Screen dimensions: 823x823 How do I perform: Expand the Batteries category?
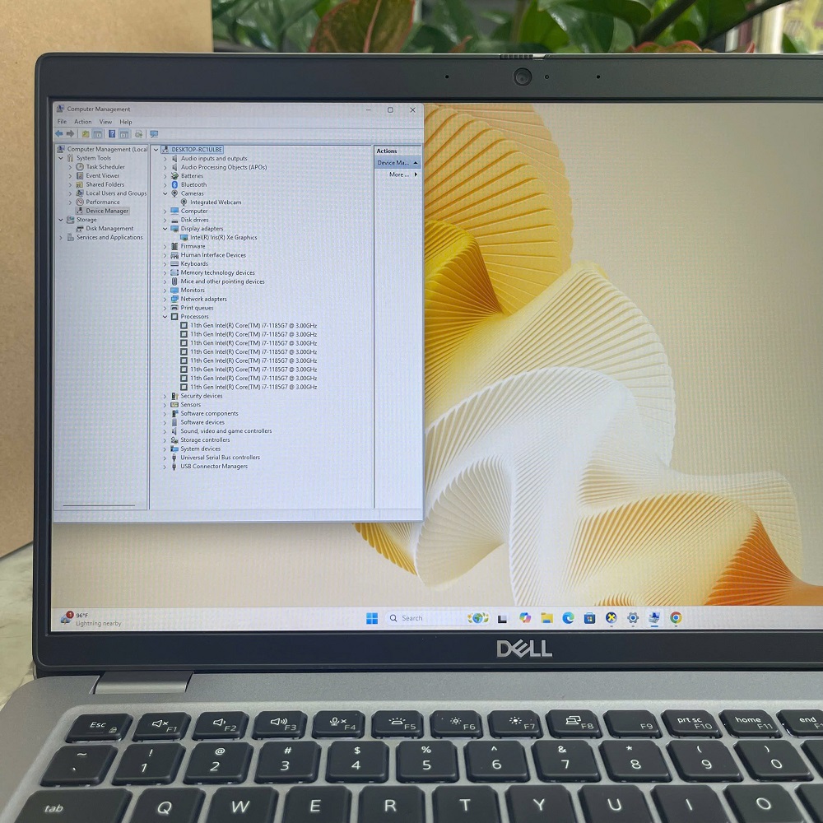tap(165, 176)
